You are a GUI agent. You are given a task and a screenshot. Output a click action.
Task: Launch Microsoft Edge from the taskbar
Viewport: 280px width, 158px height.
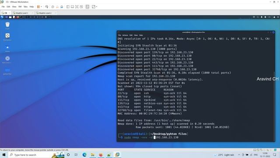coord(84,154)
